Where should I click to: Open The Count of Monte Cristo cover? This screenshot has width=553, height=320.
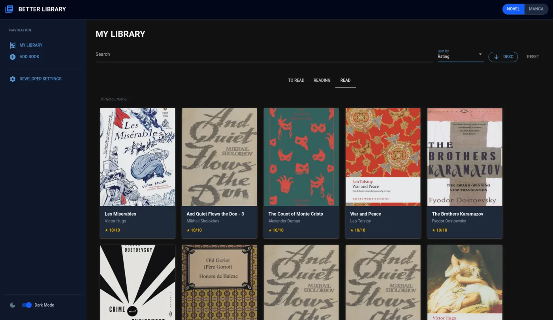(x=301, y=157)
